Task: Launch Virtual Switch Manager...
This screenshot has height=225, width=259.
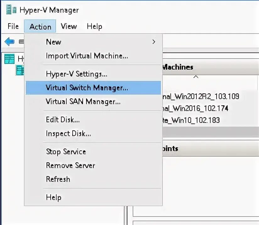Action: [x=93, y=88]
